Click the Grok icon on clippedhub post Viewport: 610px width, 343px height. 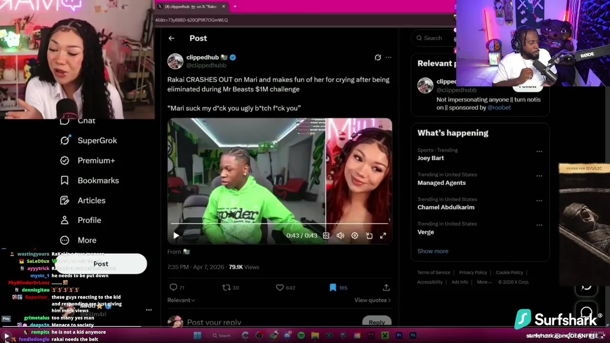[x=378, y=57]
